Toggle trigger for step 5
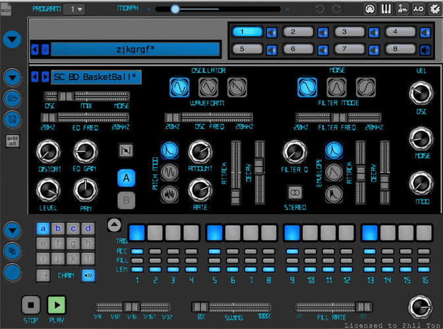The height and width of the screenshot is (329, 443). tap(214, 232)
